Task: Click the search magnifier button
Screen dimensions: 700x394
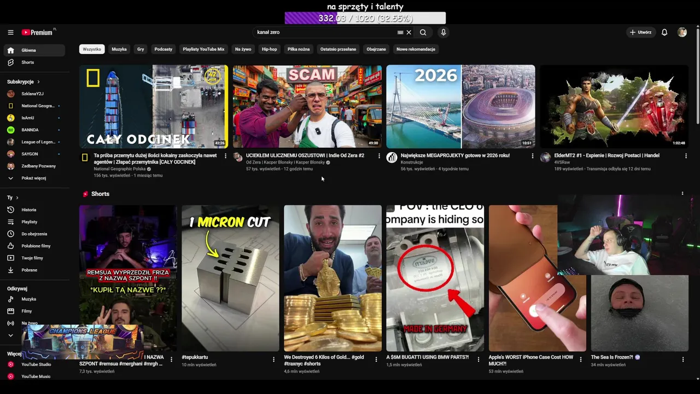Action: tap(423, 32)
